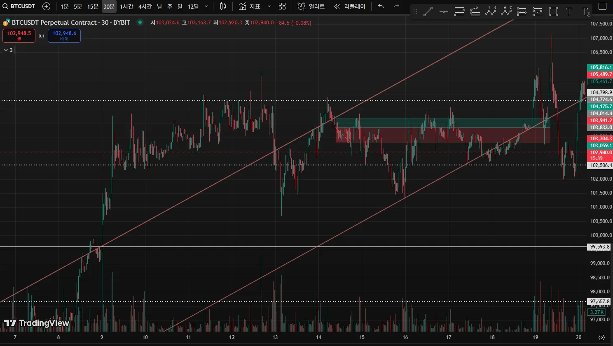Select the rectangle drawing tool
613x346 pixels.
point(553,12)
